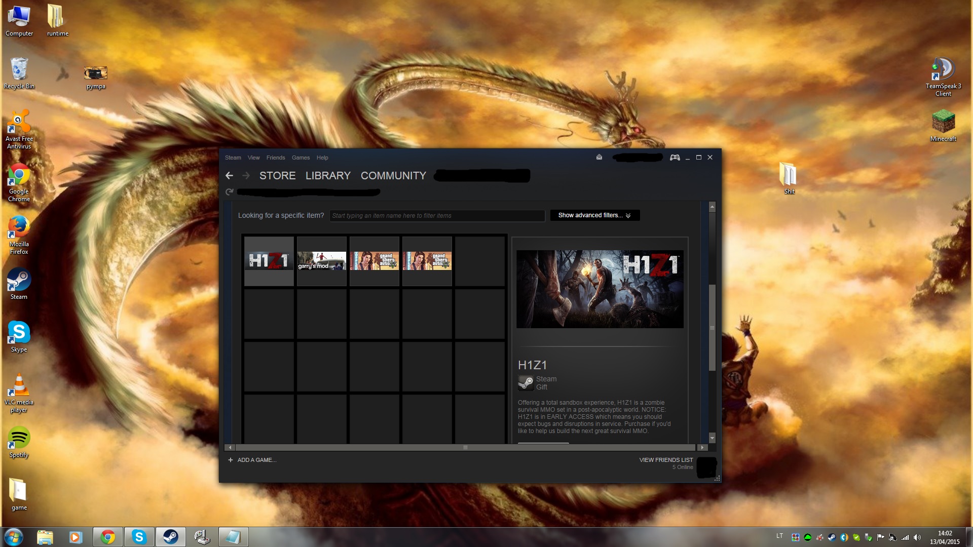Viewport: 973px width, 547px height.
Task: Open the View menu
Action: coord(253,158)
